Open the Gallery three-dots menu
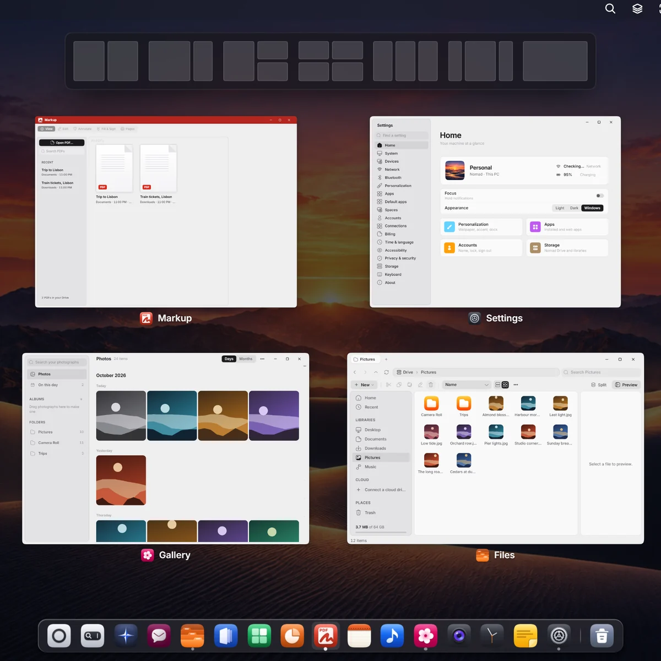 point(262,359)
